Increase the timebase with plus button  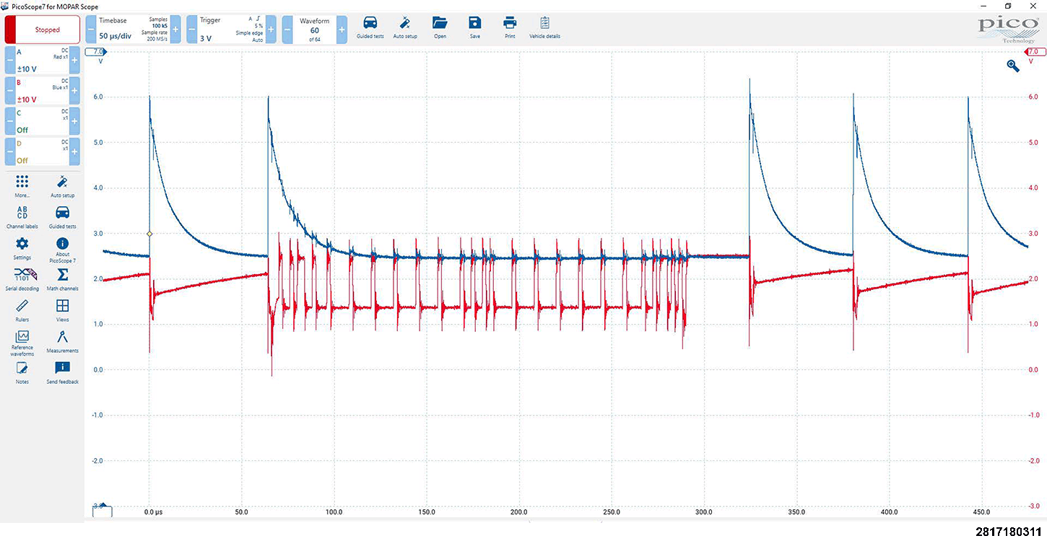(175, 30)
